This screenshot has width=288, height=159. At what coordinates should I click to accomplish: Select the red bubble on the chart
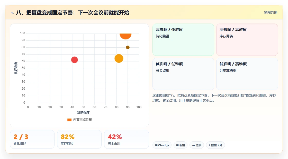tap(74, 60)
